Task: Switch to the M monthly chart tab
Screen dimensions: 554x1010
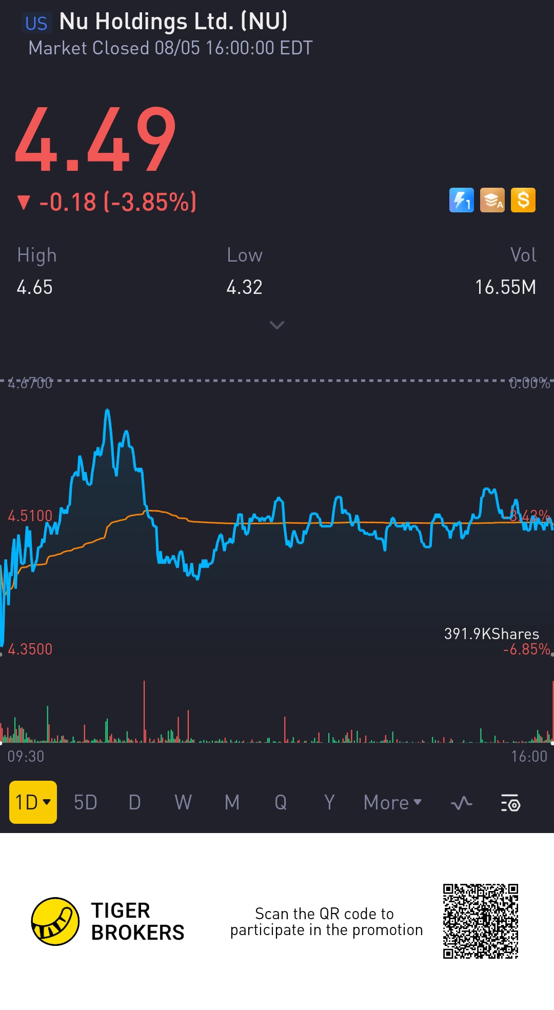Action: click(x=232, y=802)
